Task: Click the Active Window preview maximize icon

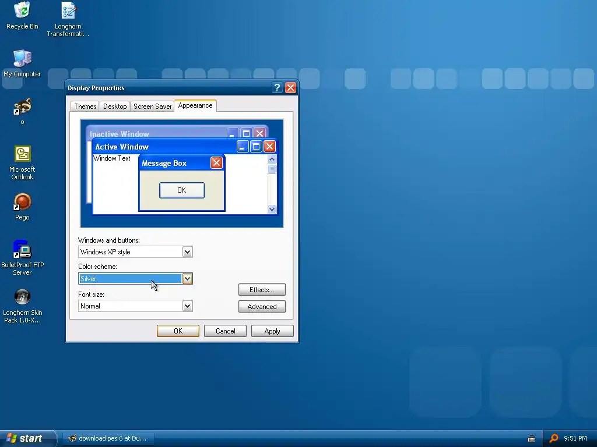Action: [x=256, y=146]
